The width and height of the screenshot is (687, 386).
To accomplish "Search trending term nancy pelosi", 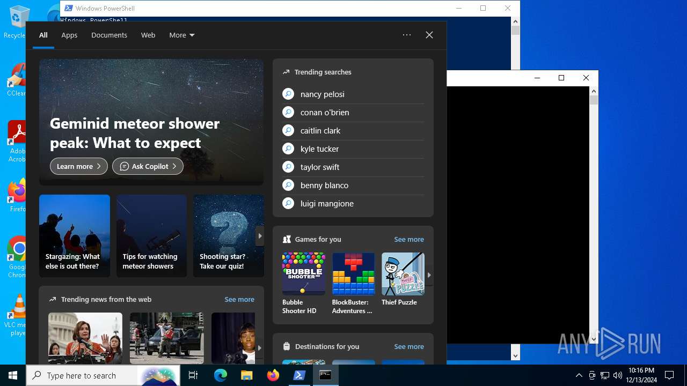I will click(353, 94).
